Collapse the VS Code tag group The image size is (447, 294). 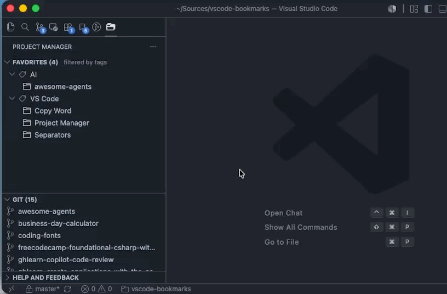(12, 99)
